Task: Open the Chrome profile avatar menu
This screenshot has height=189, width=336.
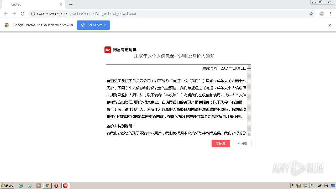Action: coord(322,14)
